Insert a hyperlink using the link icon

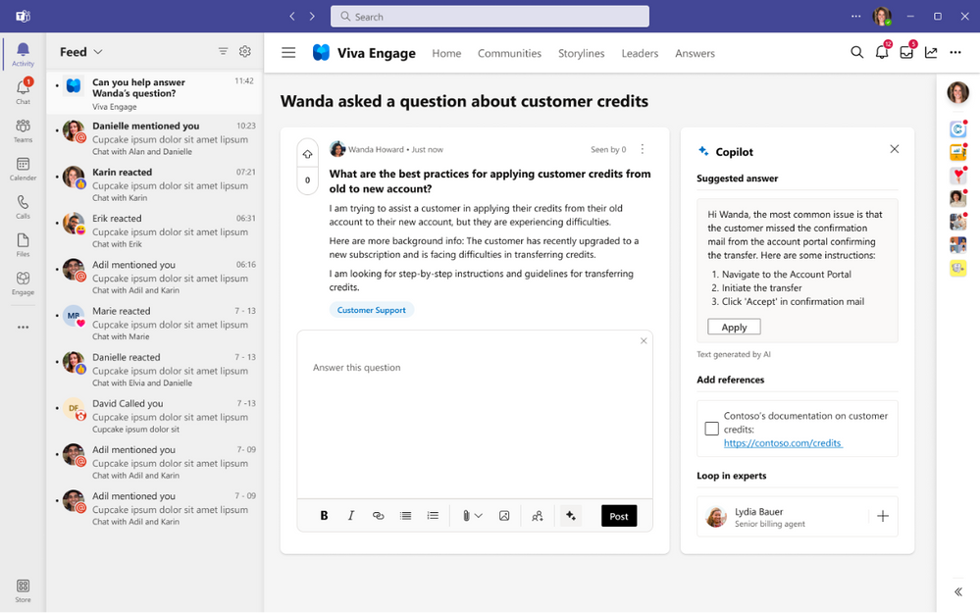(x=378, y=516)
